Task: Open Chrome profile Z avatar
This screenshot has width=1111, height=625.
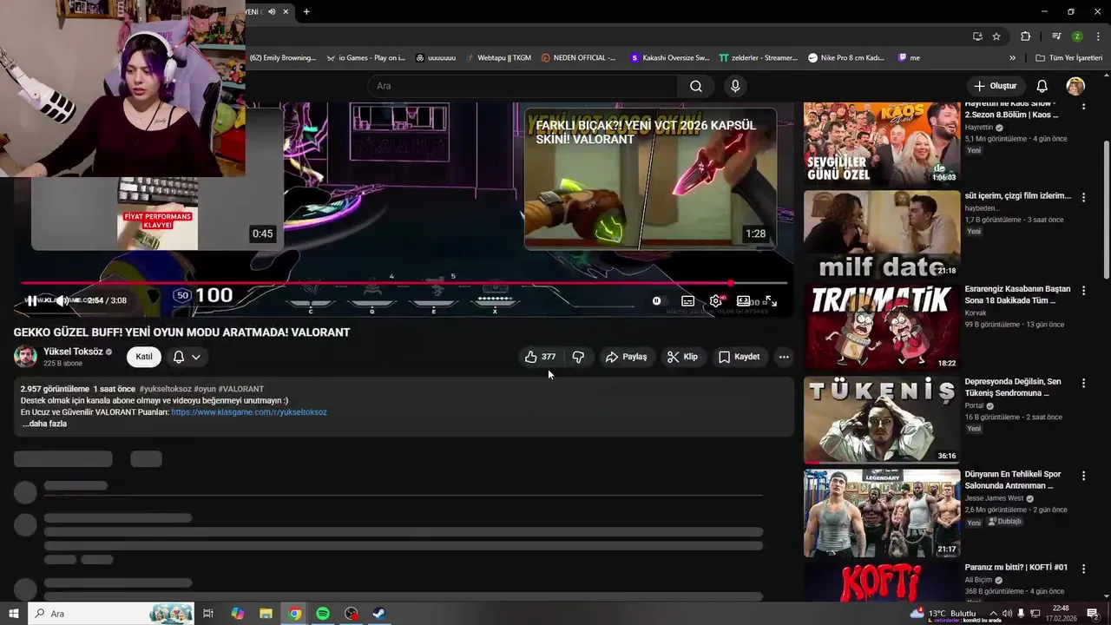Action: 1077,36
